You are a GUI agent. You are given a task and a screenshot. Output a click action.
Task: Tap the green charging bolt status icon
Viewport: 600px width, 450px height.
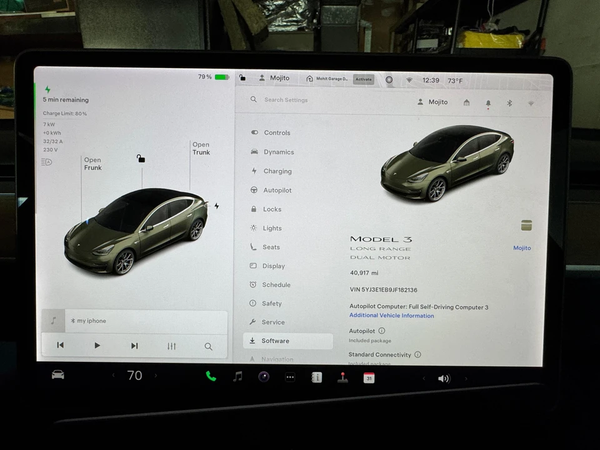[x=47, y=89]
